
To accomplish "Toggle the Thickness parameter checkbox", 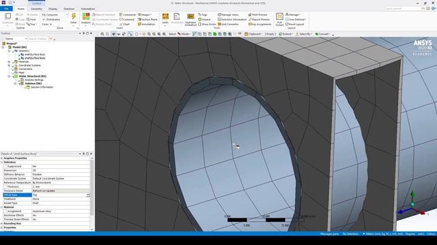I will [5, 186].
